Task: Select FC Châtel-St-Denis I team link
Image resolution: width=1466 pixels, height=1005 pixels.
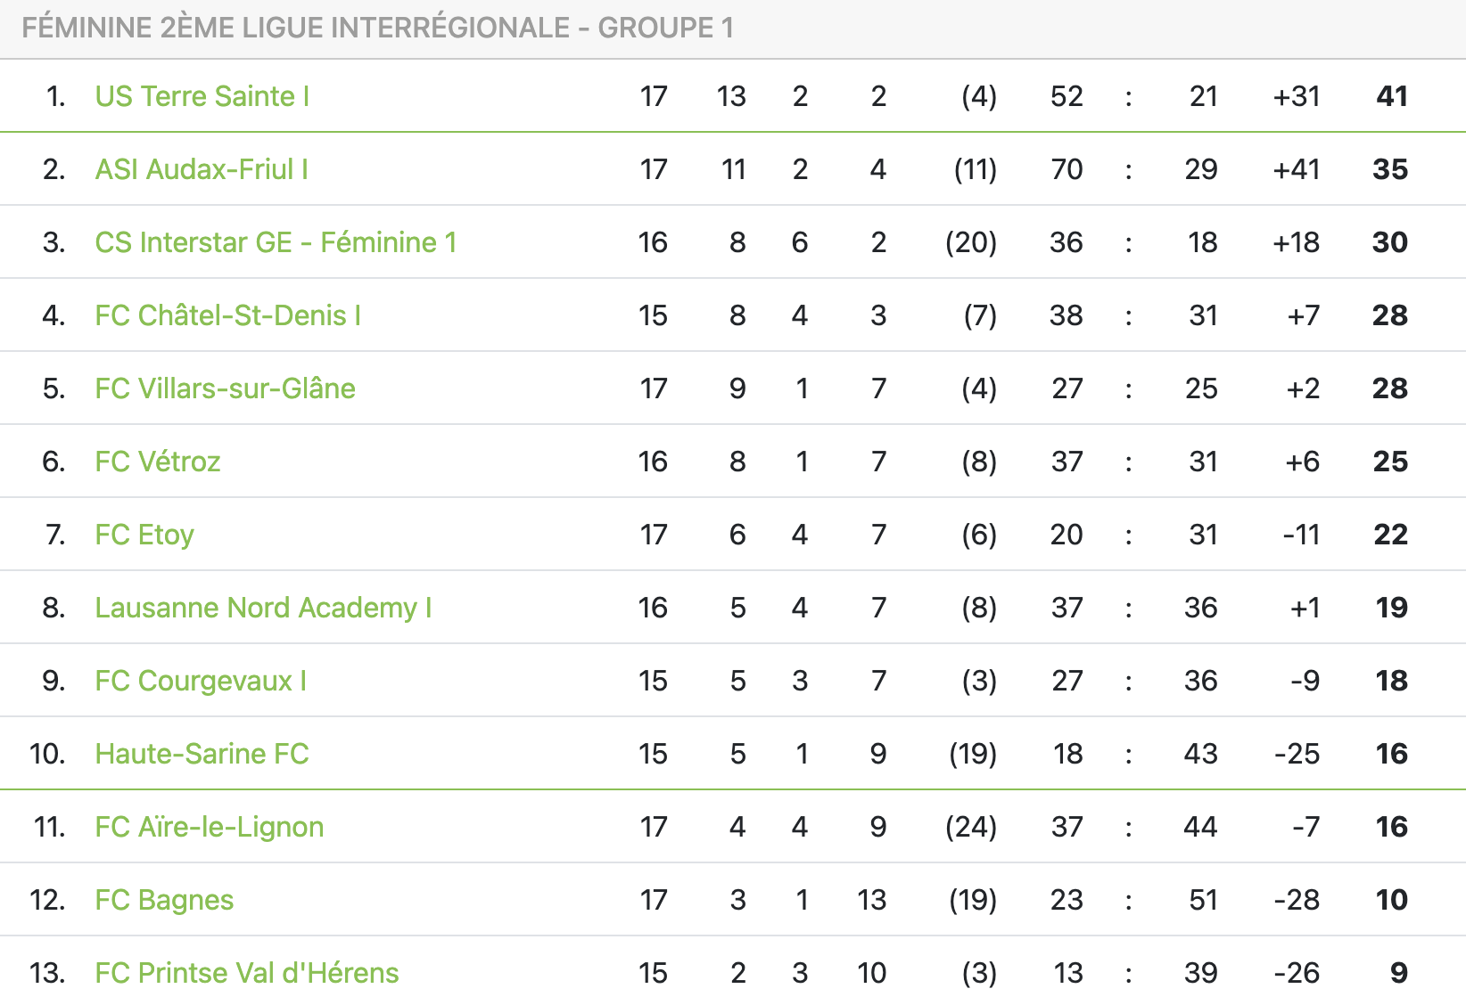Action: click(228, 315)
